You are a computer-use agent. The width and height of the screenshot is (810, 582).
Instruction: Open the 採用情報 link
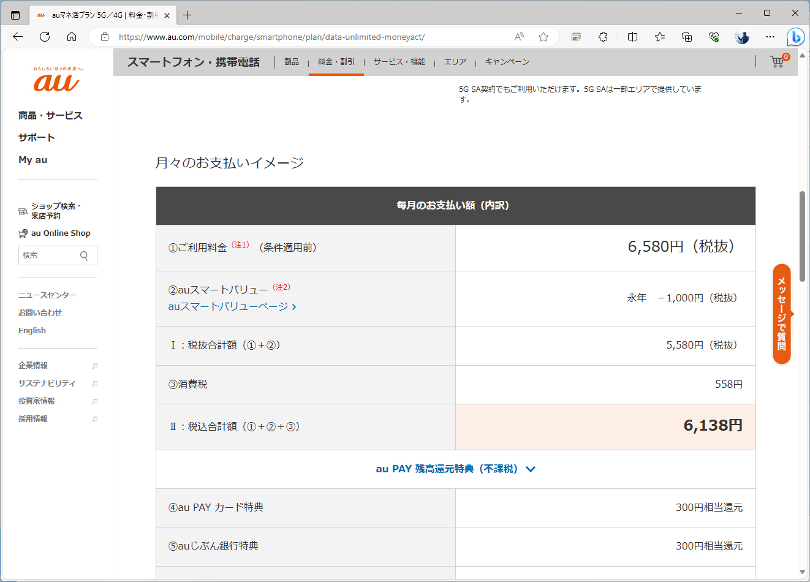[x=33, y=418]
